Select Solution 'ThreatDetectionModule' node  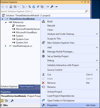(x=28, y=16)
